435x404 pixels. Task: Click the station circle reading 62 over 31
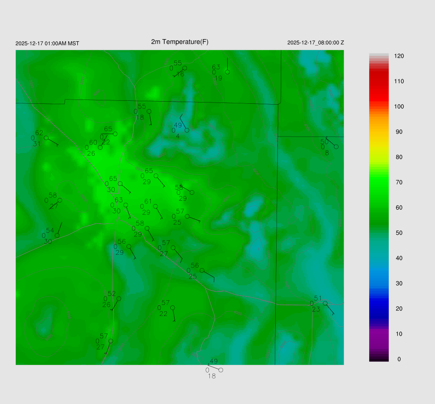(x=46, y=138)
